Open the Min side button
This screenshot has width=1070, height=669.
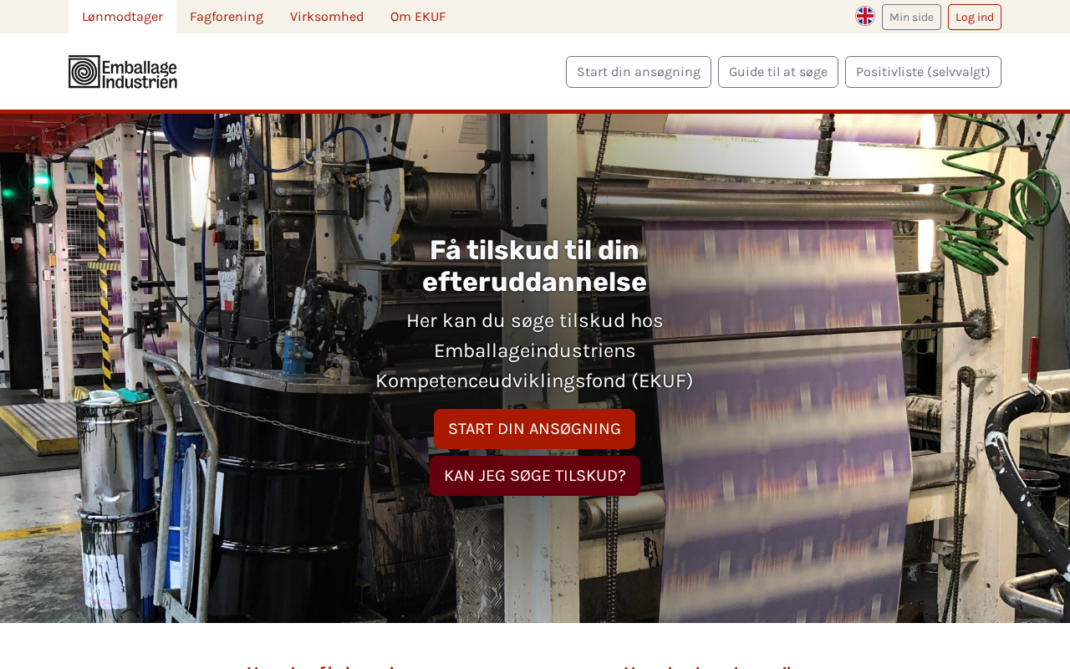911,17
